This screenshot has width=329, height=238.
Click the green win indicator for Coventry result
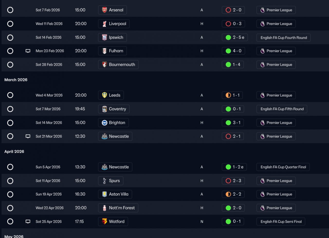pos(228,109)
